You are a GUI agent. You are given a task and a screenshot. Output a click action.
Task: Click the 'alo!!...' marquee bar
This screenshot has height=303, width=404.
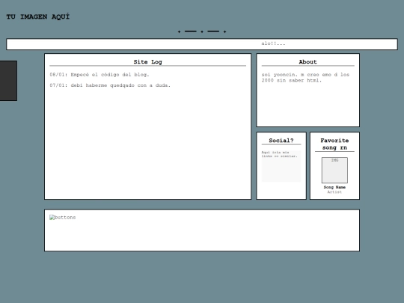pos(202,44)
